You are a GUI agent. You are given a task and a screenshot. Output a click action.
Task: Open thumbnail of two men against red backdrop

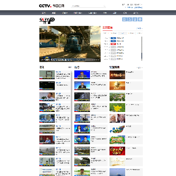pyautogui.click(x=47, y=140)
